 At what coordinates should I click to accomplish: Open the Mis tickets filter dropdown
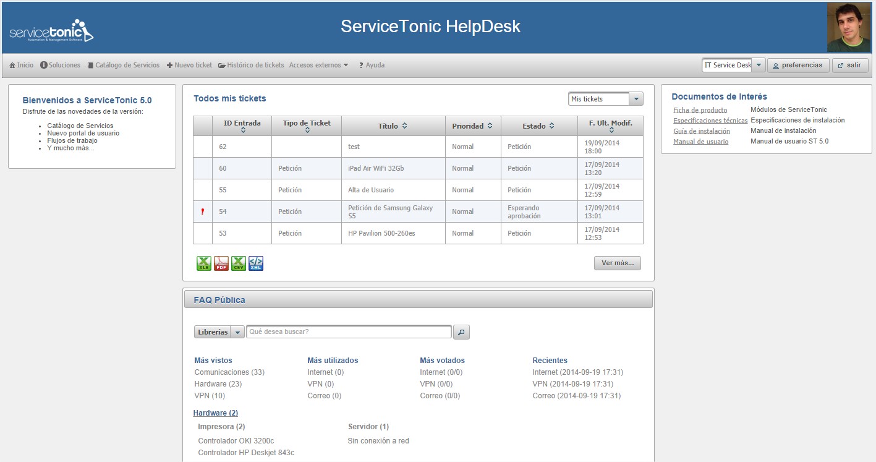coord(636,99)
